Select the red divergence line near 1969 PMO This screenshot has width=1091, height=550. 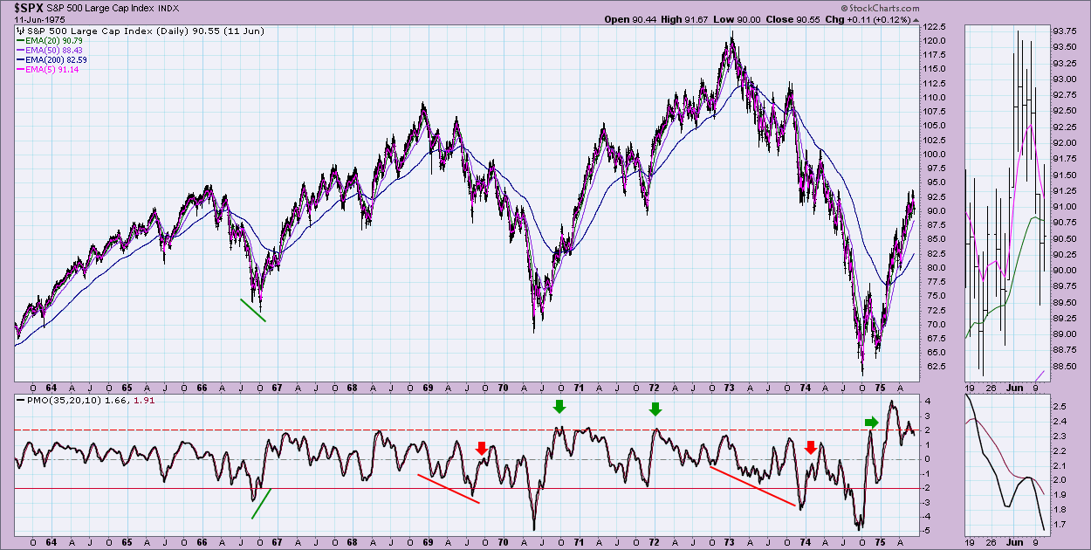click(x=449, y=486)
